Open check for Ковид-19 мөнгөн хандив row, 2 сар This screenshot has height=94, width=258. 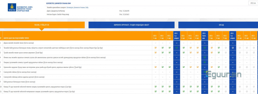163,87
